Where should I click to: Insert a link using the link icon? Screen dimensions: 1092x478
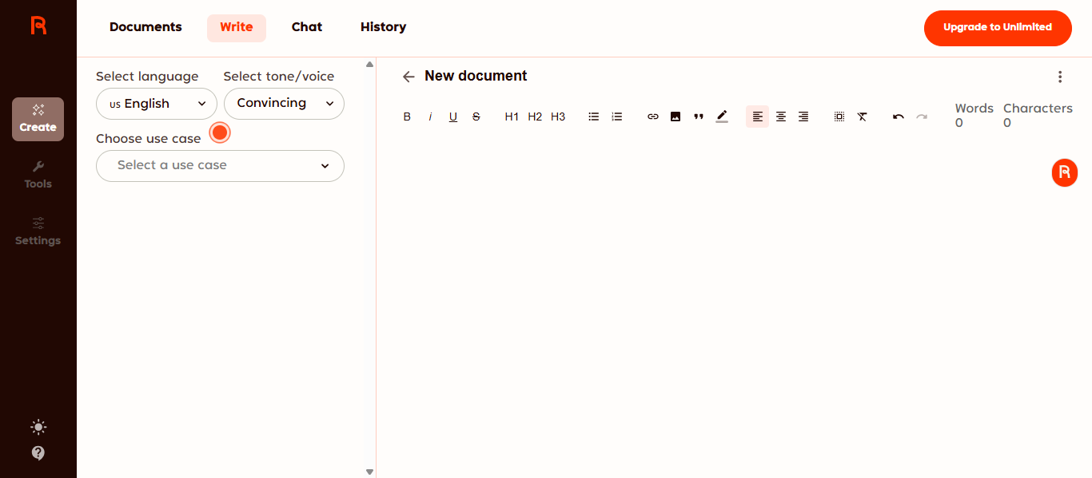(653, 117)
